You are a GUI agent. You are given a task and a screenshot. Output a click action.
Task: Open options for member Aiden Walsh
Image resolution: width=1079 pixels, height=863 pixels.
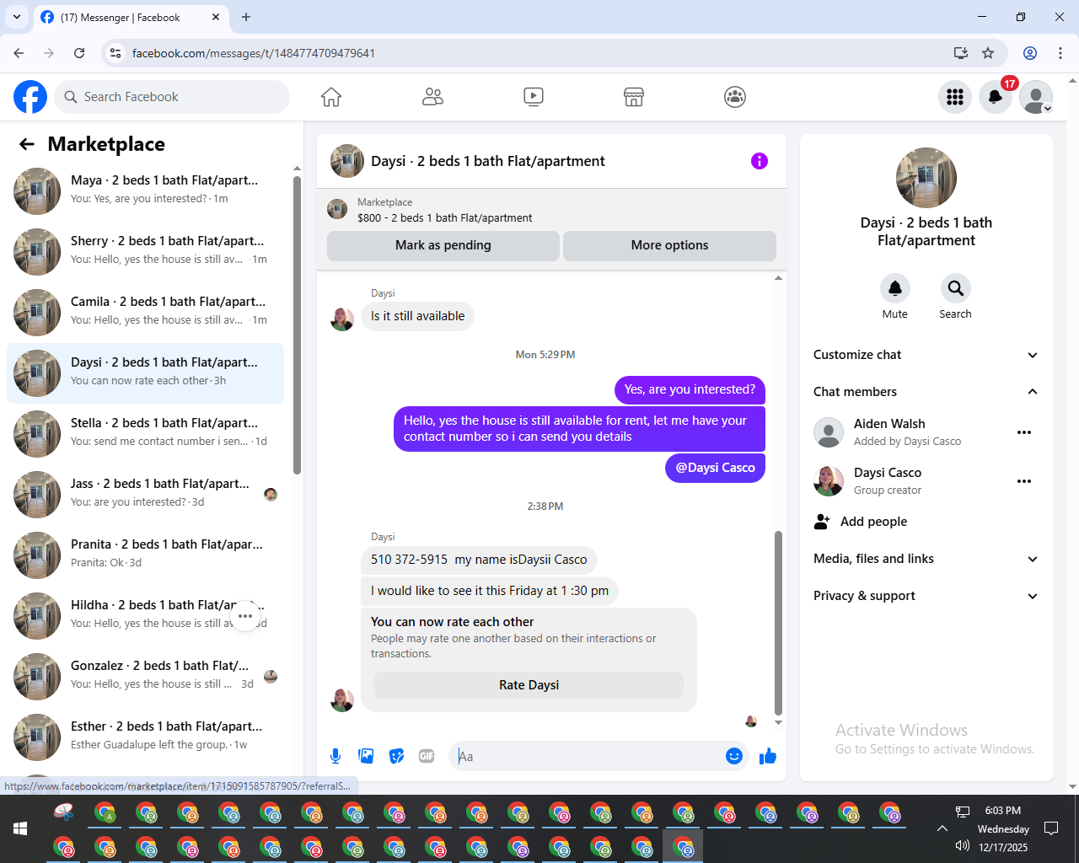point(1024,432)
